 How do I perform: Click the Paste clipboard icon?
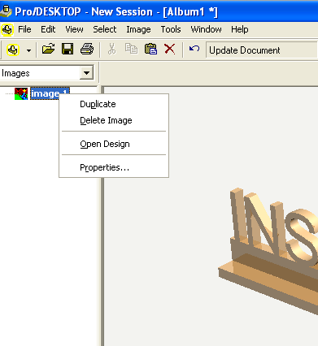click(x=150, y=50)
